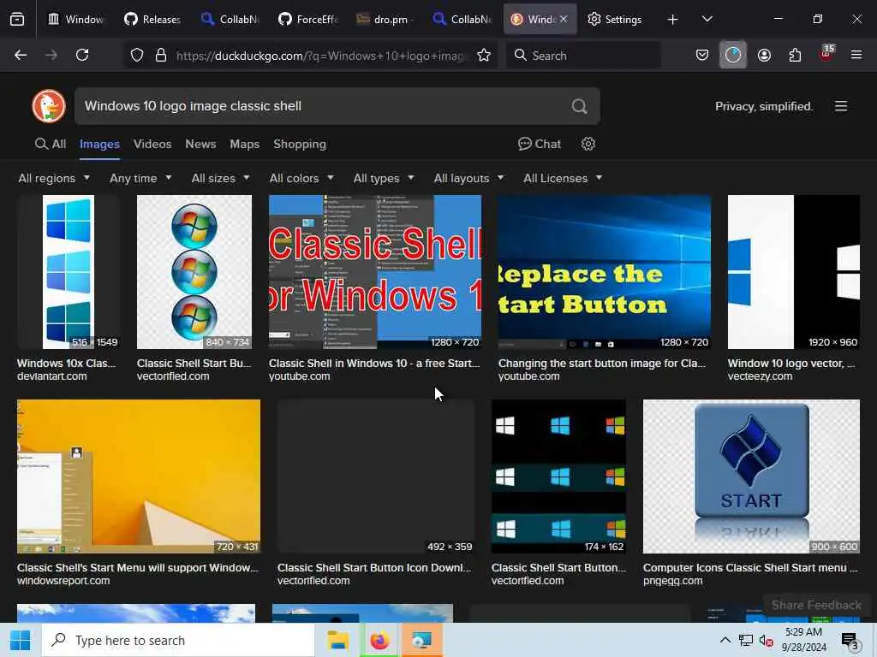
Task: Open the Chat button
Action: click(540, 144)
